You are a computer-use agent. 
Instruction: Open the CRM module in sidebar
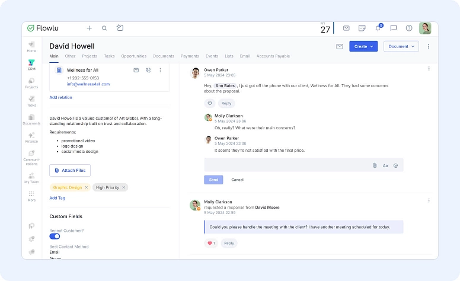(x=31, y=64)
